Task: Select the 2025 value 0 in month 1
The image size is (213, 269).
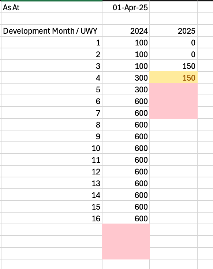Action: coord(173,43)
